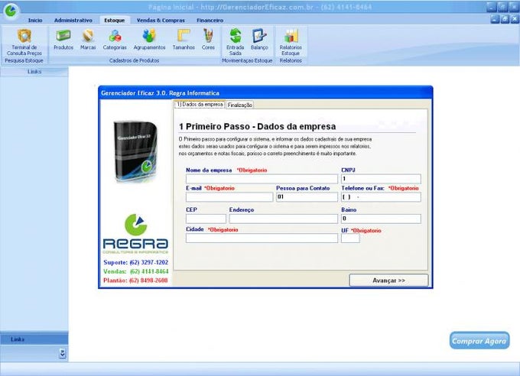
Task: Click the Pesquisa Estoque group label
Action: [24, 60]
